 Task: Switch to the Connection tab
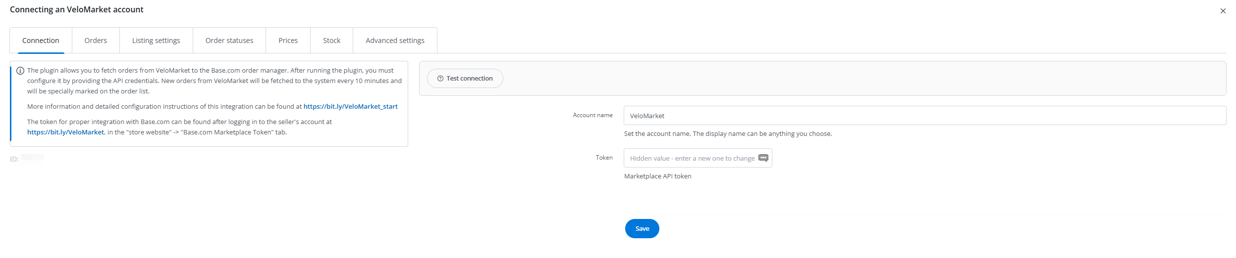[41, 41]
